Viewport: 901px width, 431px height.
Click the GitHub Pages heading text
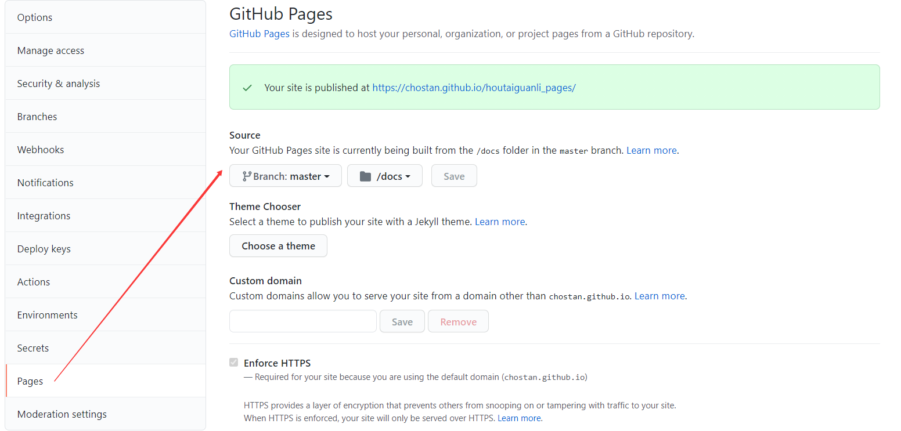coord(281,14)
